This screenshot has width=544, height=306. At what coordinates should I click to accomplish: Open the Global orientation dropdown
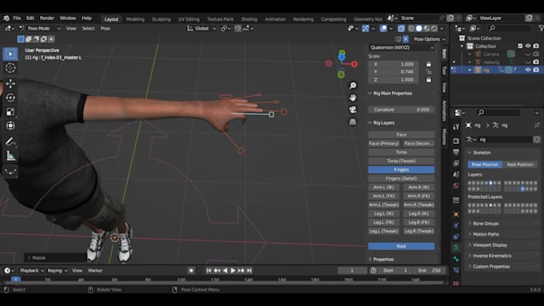click(202, 29)
